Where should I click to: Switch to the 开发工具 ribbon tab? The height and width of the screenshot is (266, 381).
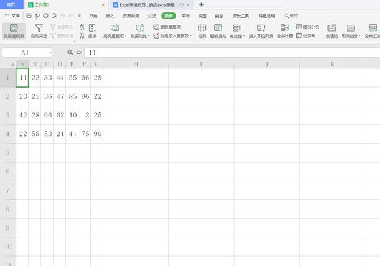point(241,16)
